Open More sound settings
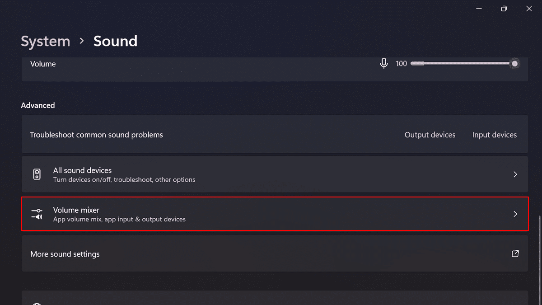This screenshot has height=305, width=542. (x=65, y=254)
